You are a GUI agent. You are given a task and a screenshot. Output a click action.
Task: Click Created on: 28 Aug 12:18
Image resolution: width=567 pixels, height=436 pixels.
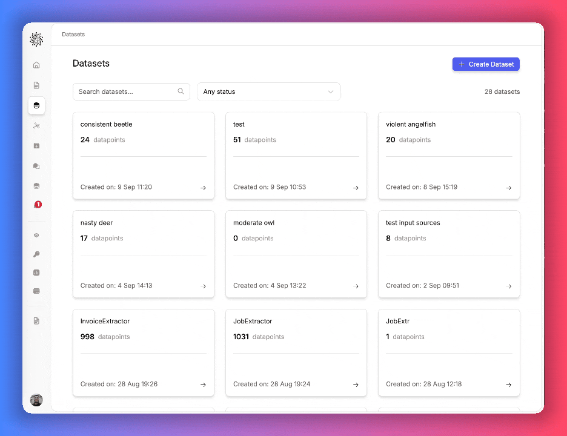[424, 384]
